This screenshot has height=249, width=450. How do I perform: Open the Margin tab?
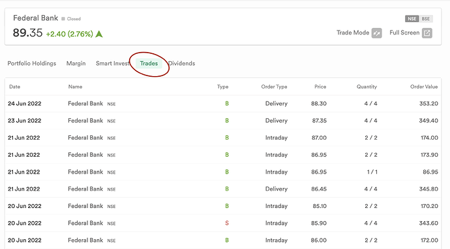76,63
